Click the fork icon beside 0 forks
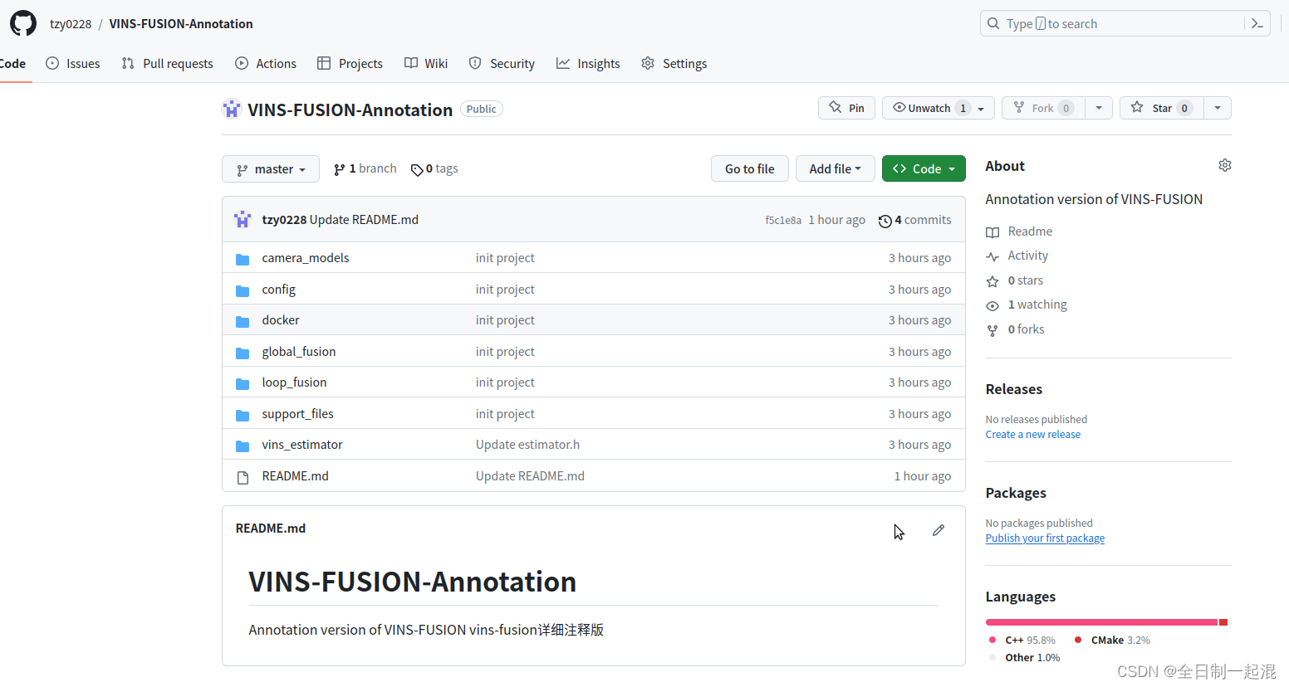Viewport: 1289px width, 687px height. [x=992, y=330]
